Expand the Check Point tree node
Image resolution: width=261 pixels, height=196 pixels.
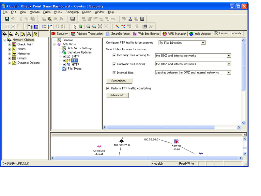point(9,45)
